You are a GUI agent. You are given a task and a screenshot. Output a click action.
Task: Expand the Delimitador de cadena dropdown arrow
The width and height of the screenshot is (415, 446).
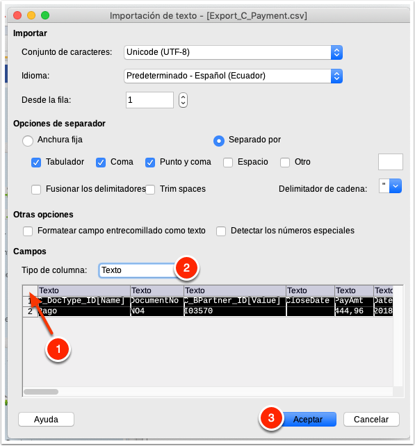pos(396,186)
